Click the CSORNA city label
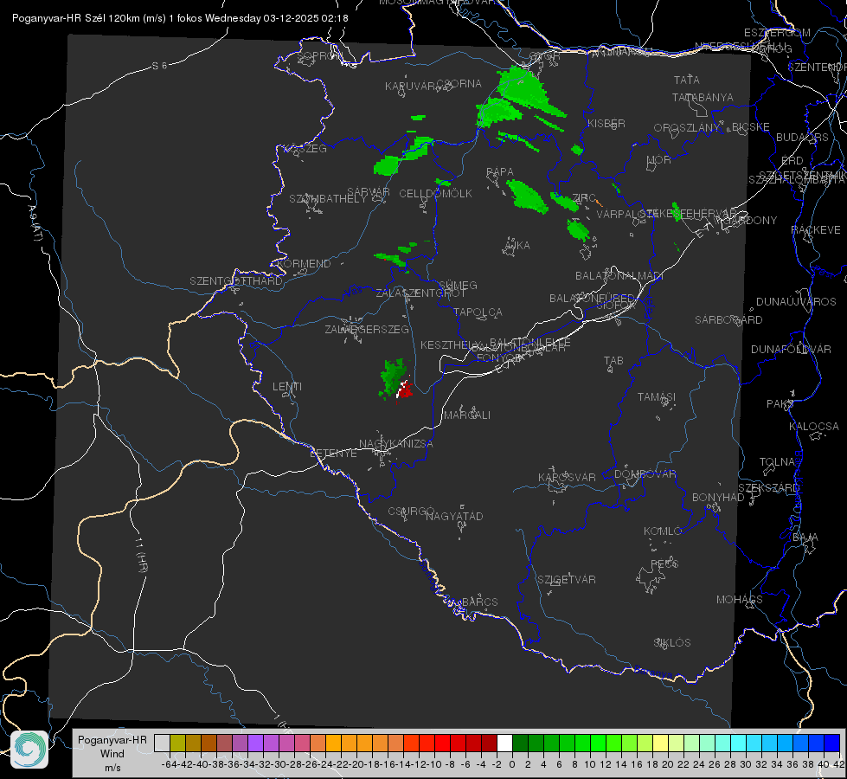Image resolution: width=847 pixels, height=779 pixels. click(459, 84)
